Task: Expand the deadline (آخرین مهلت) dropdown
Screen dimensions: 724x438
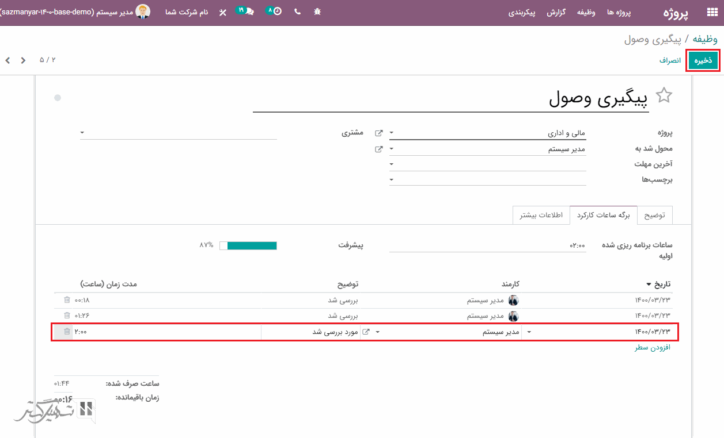Action: [392, 164]
